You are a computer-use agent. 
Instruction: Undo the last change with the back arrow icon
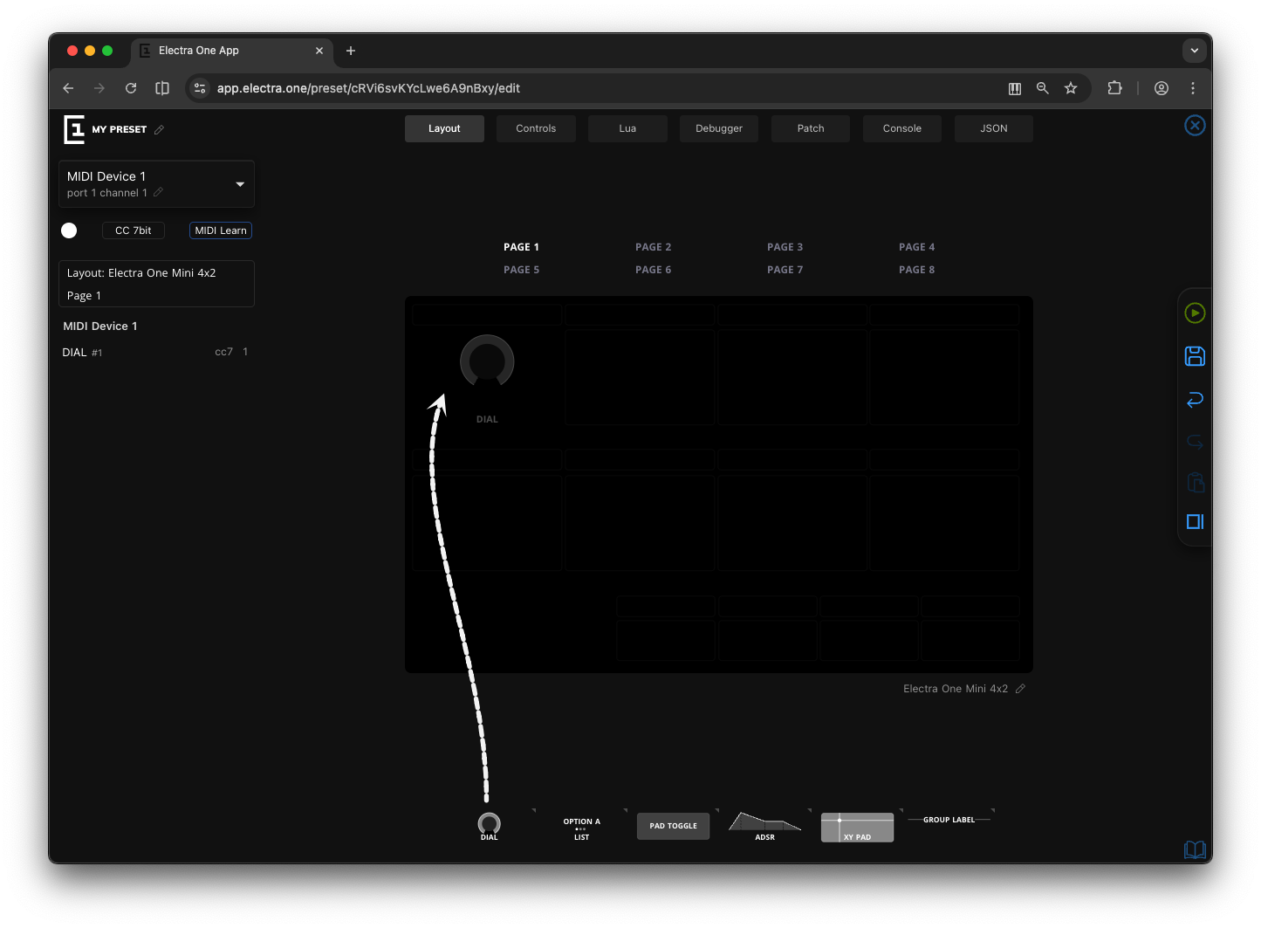[x=1195, y=399]
